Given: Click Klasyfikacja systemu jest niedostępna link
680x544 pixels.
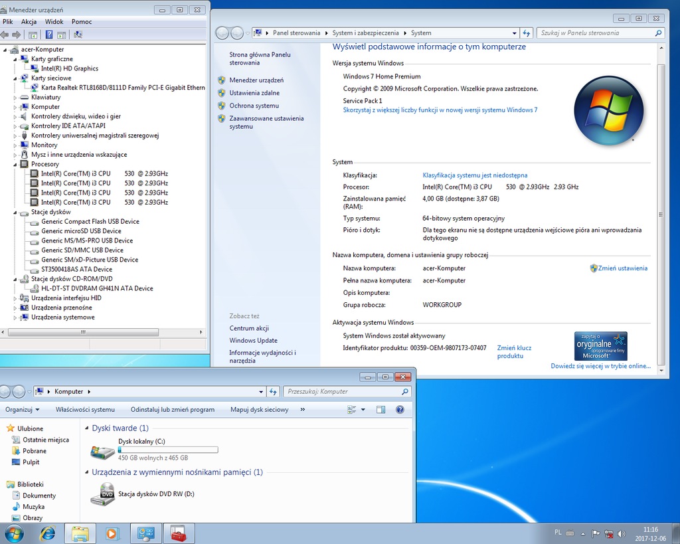Looking at the screenshot, I should click(x=475, y=175).
